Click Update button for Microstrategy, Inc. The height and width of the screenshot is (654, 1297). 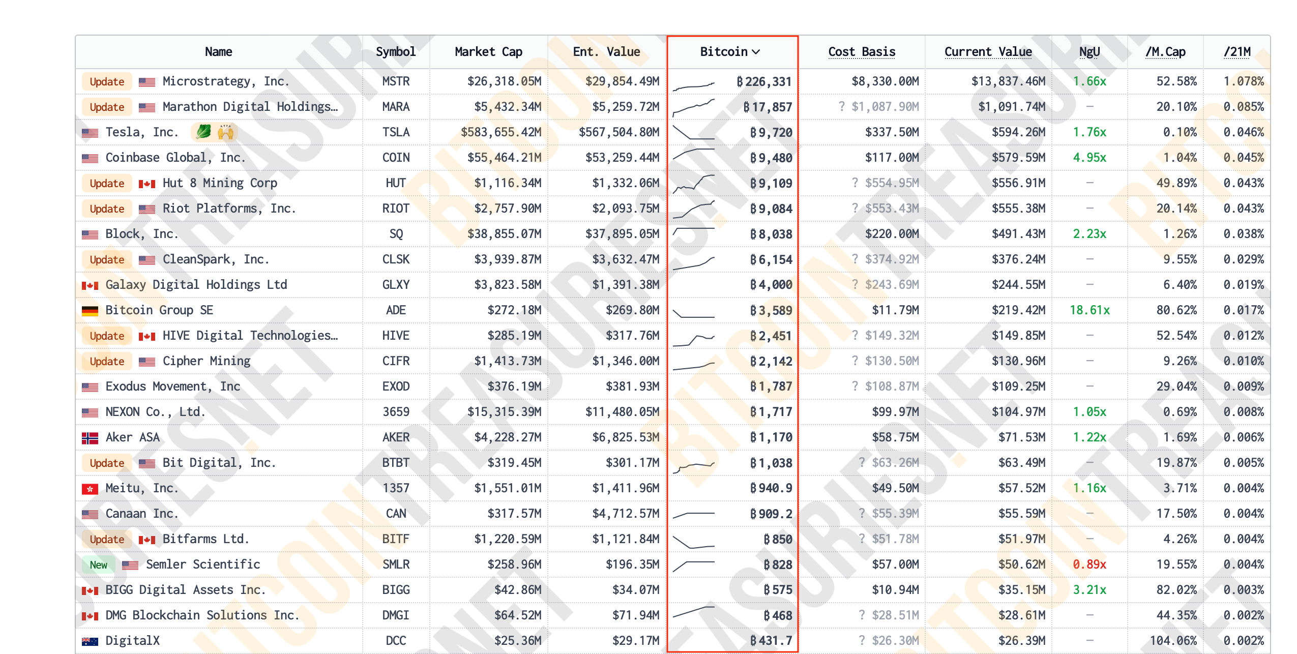[107, 81]
